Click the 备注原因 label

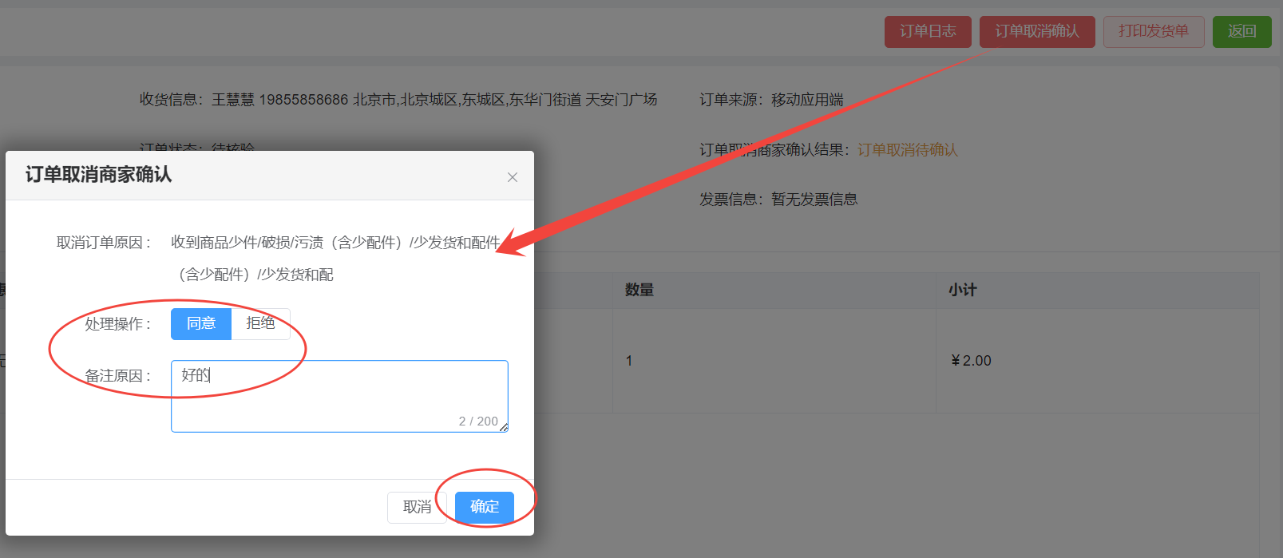tap(118, 376)
